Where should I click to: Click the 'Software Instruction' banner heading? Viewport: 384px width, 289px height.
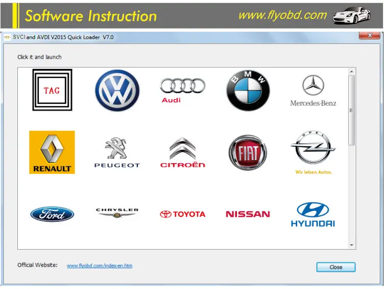pos(91,16)
